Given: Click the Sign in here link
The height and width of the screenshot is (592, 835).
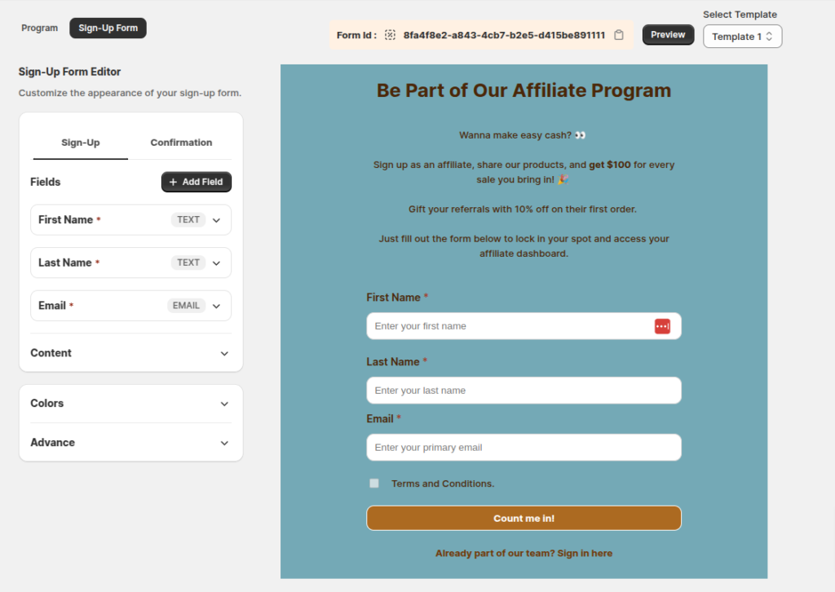Looking at the screenshot, I should [585, 553].
